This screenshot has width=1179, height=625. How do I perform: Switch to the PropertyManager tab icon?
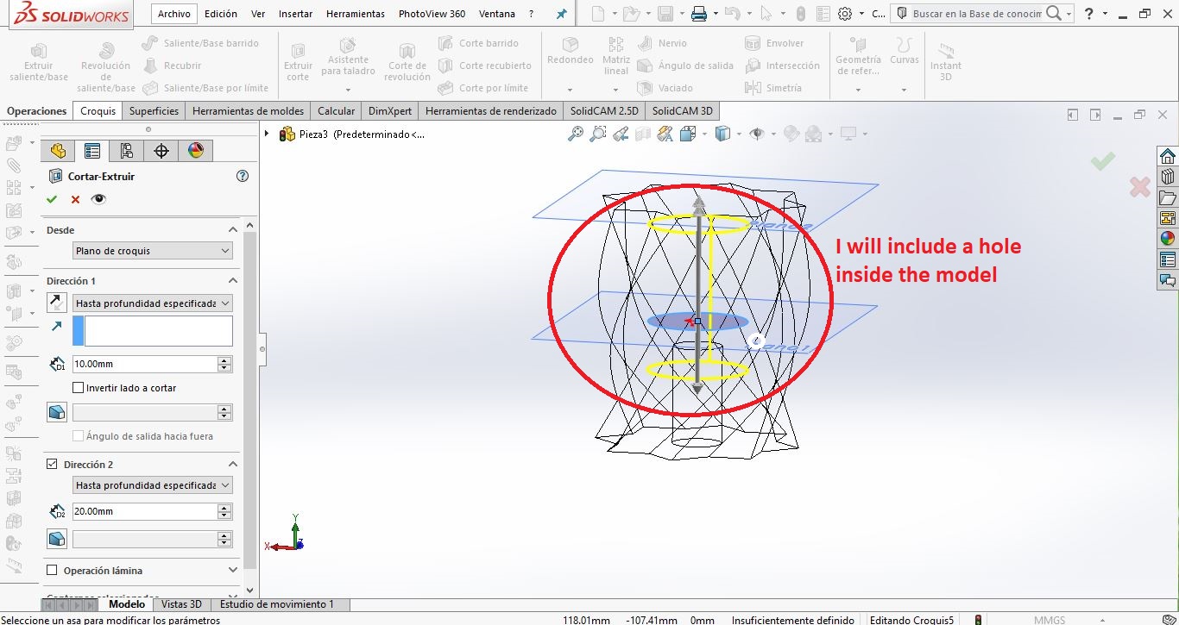pos(92,151)
